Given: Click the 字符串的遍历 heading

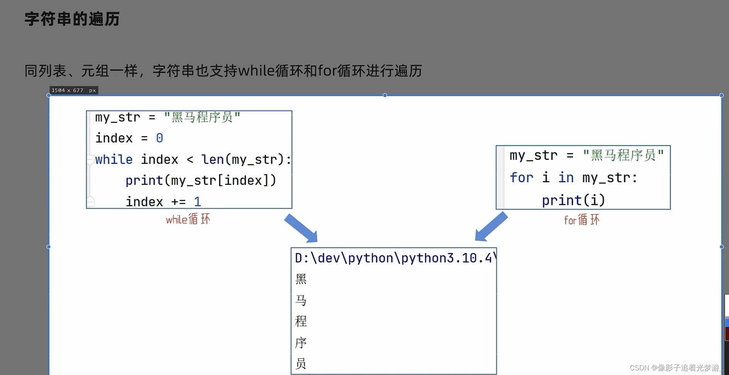Looking at the screenshot, I should tap(71, 18).
